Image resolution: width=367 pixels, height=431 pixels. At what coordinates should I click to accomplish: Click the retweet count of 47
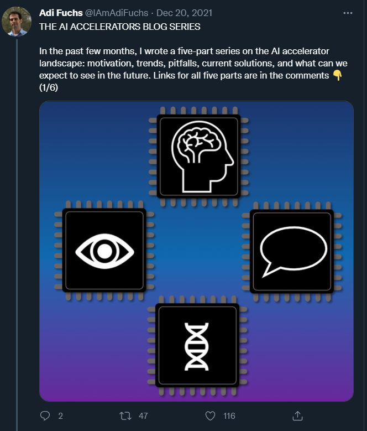click(143, 416)
